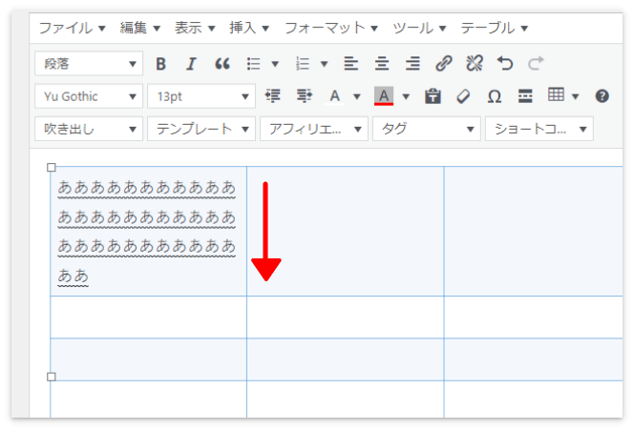The width and height of the screenshot is (634, 430).
Task: Align text right
Action: coord(412,64)
